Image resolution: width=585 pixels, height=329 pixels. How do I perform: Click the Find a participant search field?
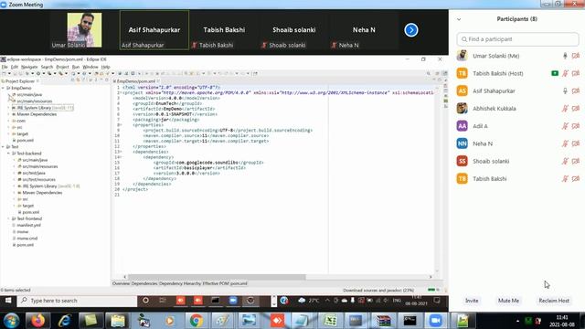[517, 39]
